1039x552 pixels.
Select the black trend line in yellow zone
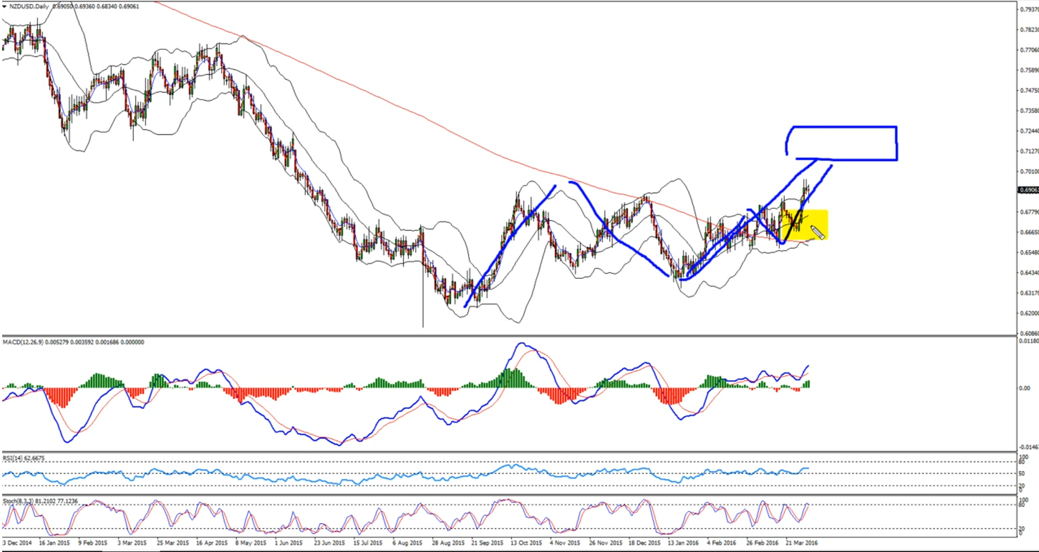coord(793,225)
